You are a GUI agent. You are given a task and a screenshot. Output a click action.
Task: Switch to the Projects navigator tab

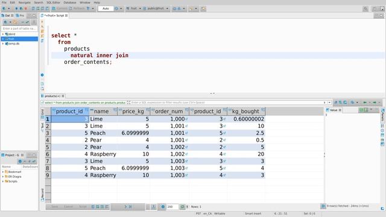20,16
